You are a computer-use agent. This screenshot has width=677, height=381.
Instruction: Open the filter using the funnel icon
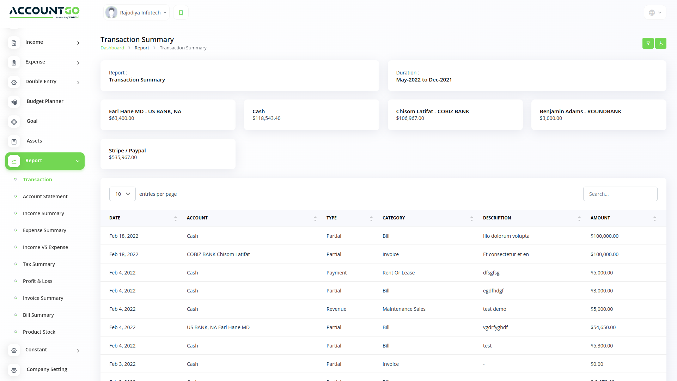tap(648, 43)
